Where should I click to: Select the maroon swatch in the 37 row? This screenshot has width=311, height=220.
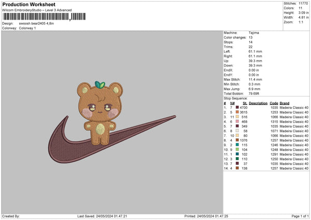coord(237,163)
